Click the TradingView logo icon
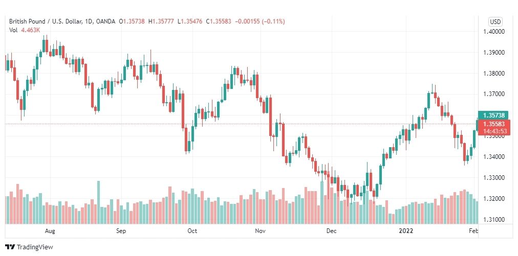The height and width of the screenshot is (256, 518). tap(10, 247)
